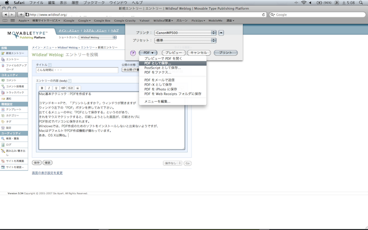Open the プリセット 標準 dropdown

(x=185, y=40)
